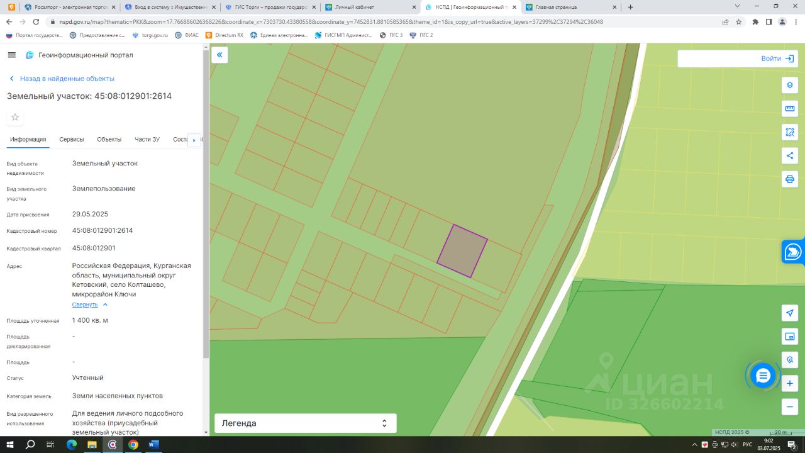Expand the Легенда dropdown
The image size is (805, 453).
306,423
